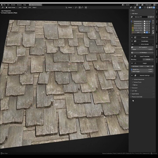Open the Render menu
The image size is (158, 158).
pyautogui.click(x=13, y=5)
